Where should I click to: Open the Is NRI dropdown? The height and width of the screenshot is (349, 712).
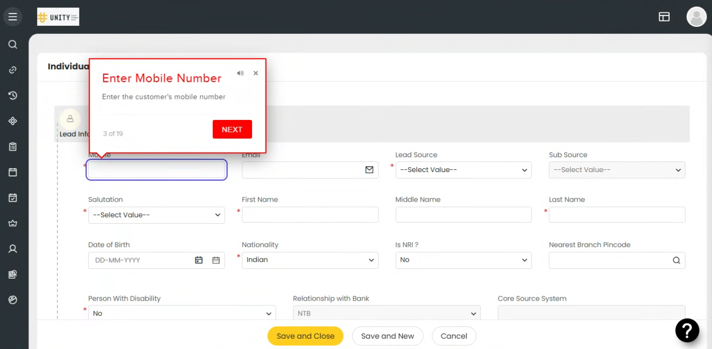[x=463, y=260]
